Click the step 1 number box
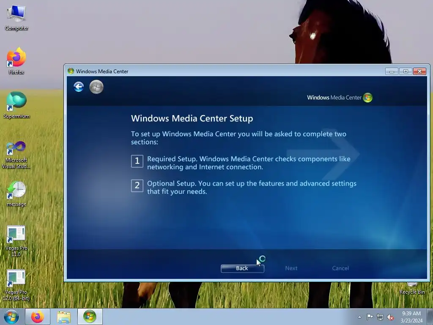This screenshot has width=433, height=325. tap(137, 161)
